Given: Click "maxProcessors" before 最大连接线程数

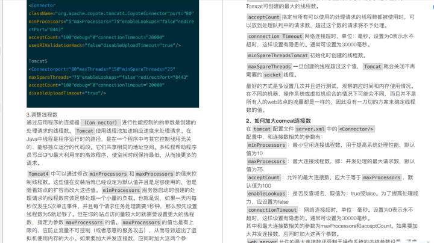Looking at the screenshot, I should point(266,162).
